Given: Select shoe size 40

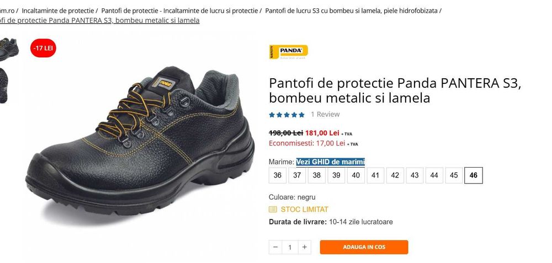Looking at the screenshot, I should click(x=356, y=175).
